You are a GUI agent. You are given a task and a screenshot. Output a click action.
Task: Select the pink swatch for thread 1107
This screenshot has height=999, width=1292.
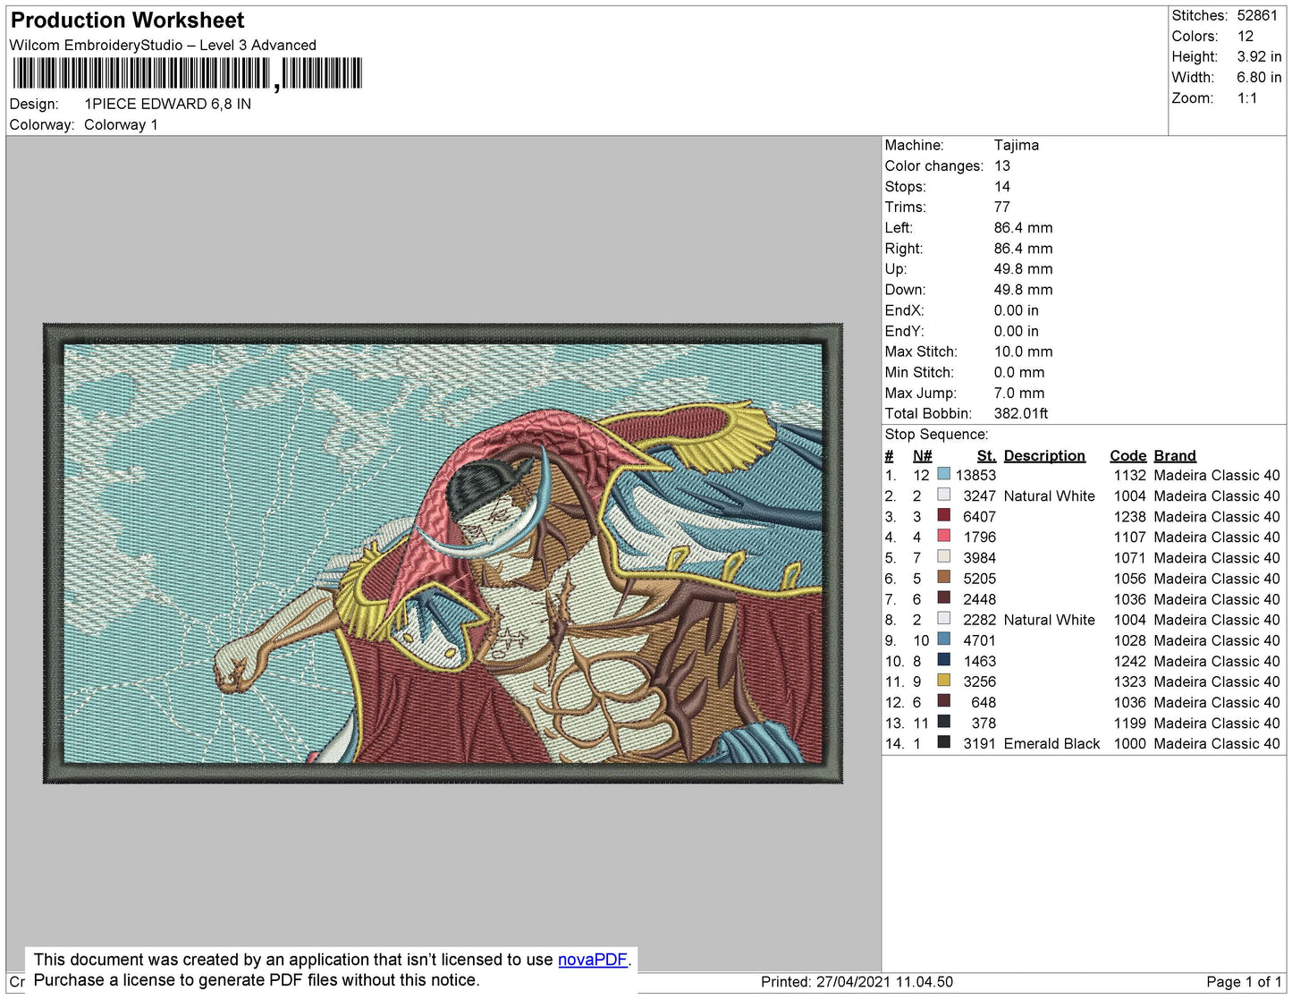click(943, 536)
